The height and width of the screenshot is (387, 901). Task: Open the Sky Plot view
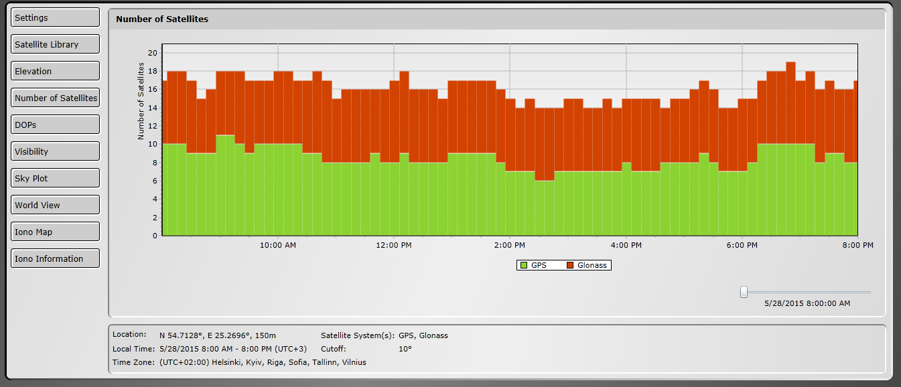point(56,178)
